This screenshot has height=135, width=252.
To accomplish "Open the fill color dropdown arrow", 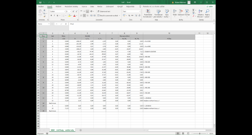I will click(72, 16).
